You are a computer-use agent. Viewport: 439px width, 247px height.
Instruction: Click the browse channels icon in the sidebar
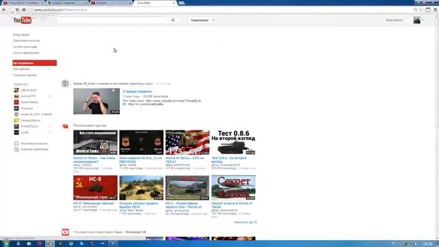tap(16, 143)
